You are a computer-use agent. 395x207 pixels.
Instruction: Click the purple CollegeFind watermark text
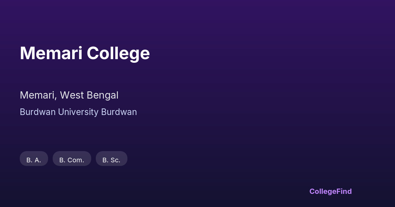tap(330, 191)
